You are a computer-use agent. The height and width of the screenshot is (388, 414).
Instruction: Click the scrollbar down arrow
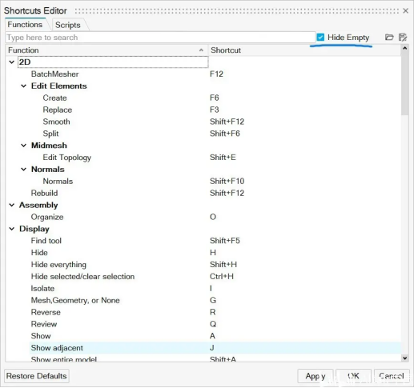pos(404,358)
